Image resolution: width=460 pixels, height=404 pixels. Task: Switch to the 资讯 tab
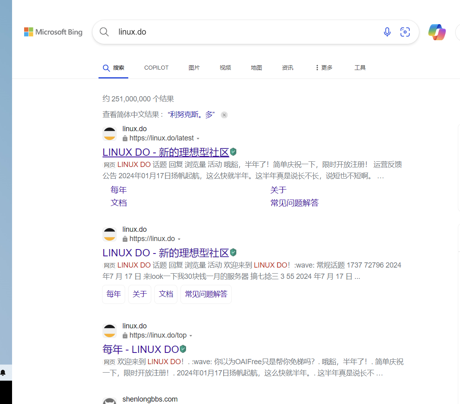pyautogui.click(x=287, y=68)
